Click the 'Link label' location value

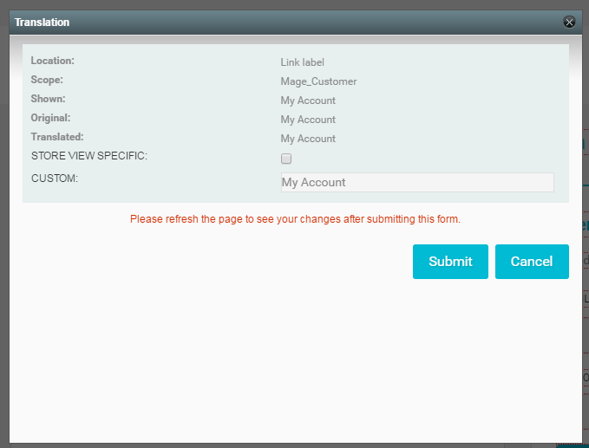302,62
